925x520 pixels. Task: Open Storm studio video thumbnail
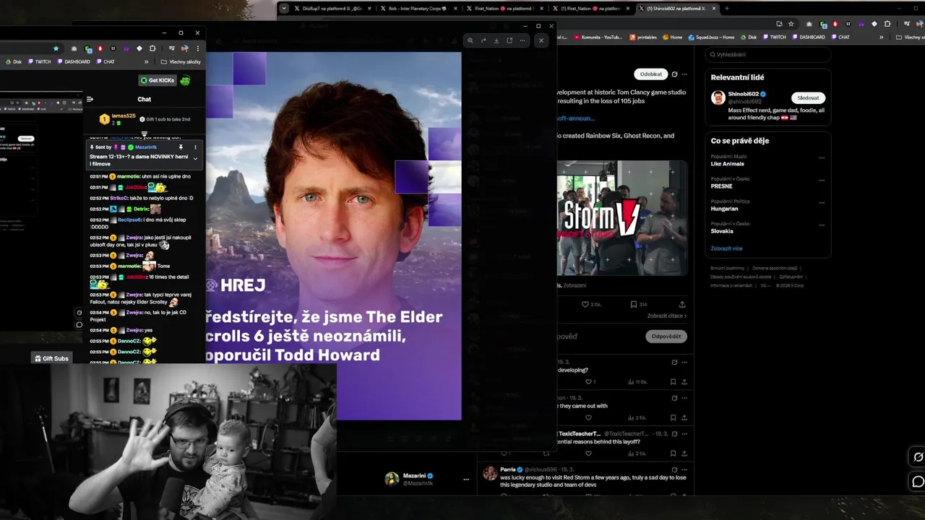tap(621, 217)
